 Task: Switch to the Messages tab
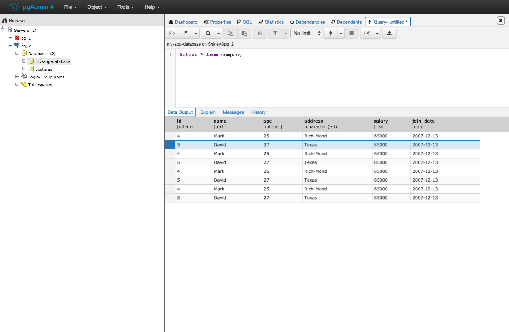pyautogui.click(x=233, y=112)
